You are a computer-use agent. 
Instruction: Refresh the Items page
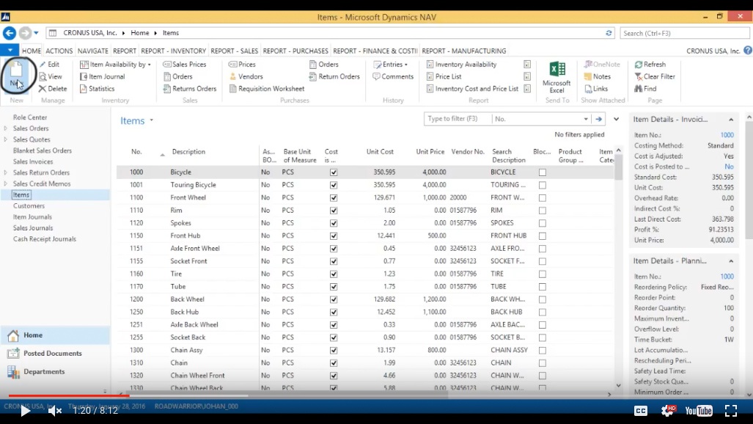point(650,65)
